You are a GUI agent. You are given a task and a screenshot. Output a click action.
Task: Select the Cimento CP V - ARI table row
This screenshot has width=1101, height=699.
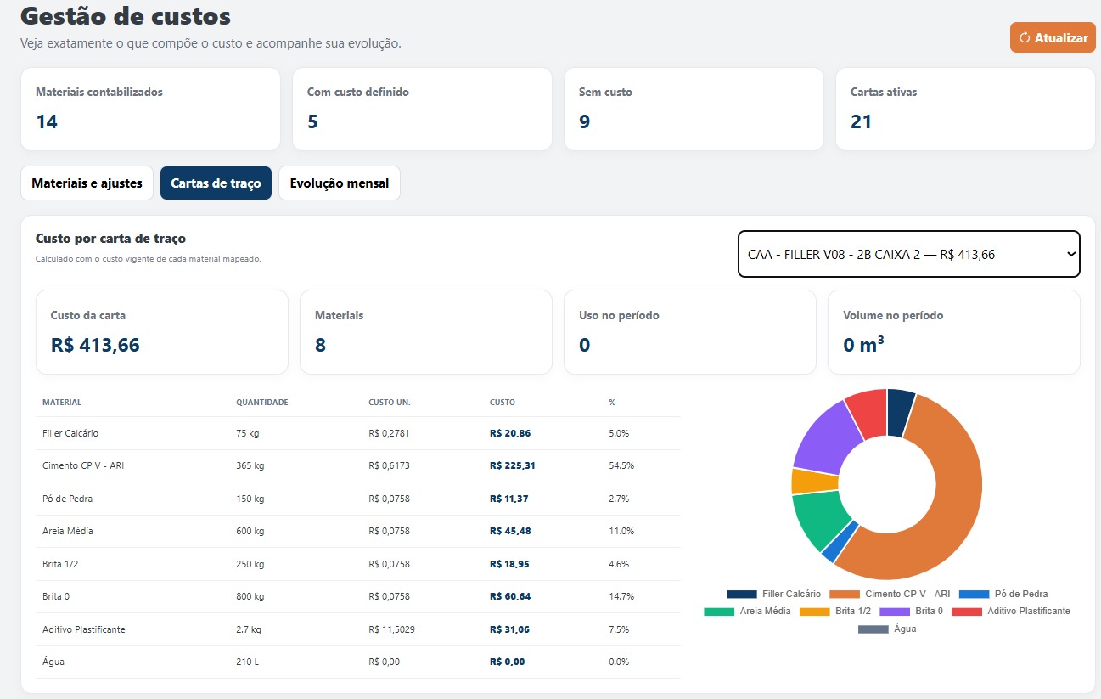click(357, 465)
